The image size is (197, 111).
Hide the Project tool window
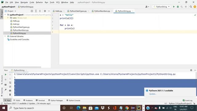[49, 11]
